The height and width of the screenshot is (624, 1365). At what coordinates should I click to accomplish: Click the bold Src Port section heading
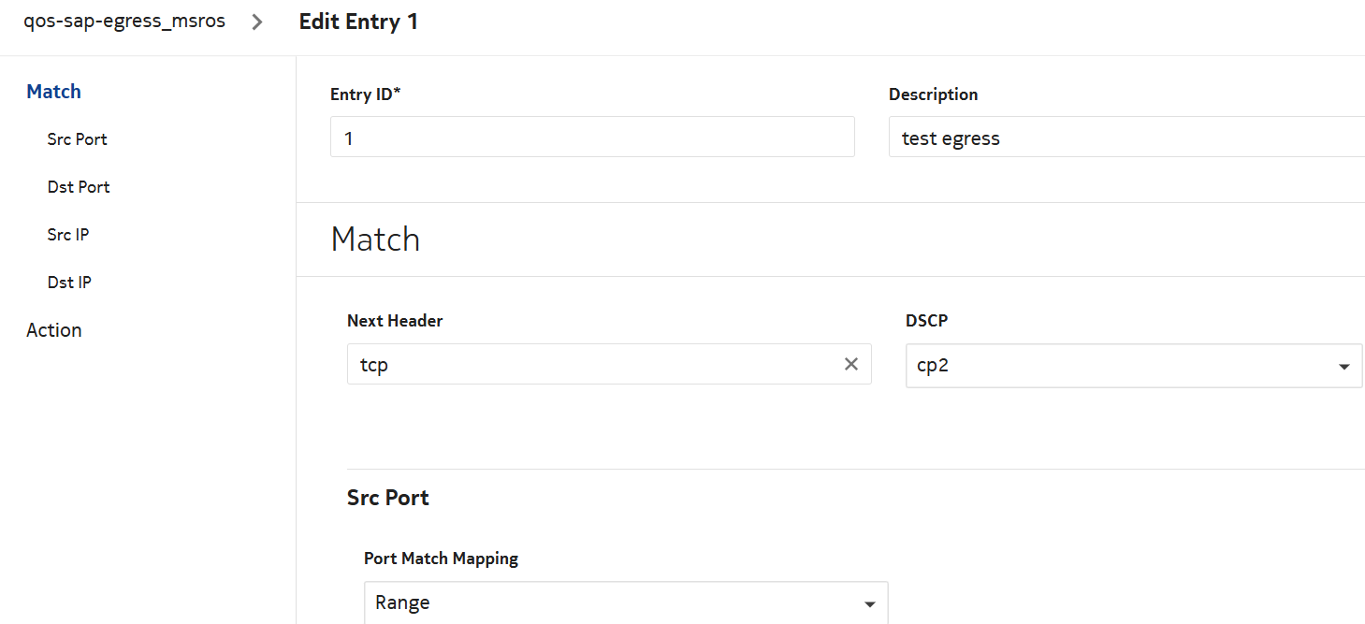[x=388, y=498]
